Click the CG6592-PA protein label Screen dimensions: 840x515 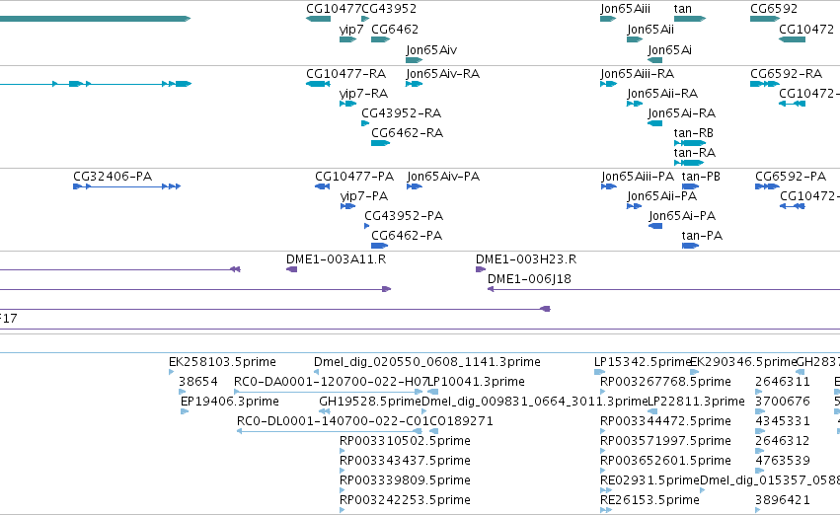click(791, 177)
